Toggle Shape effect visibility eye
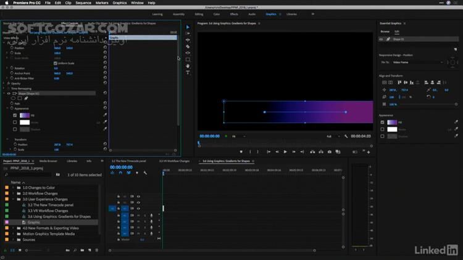 pos(9,94)
